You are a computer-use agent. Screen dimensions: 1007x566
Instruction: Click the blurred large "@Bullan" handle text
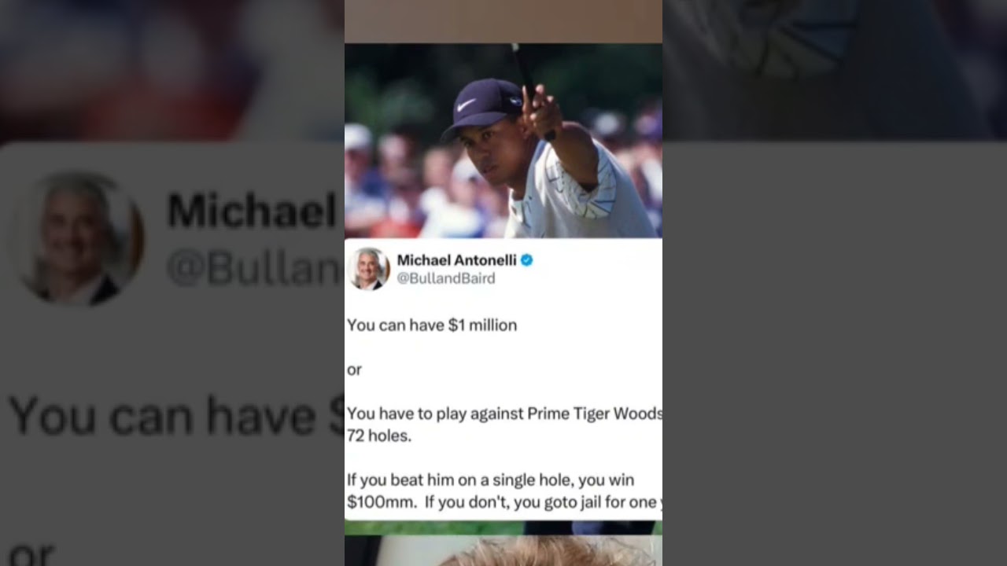pos(253,269)
